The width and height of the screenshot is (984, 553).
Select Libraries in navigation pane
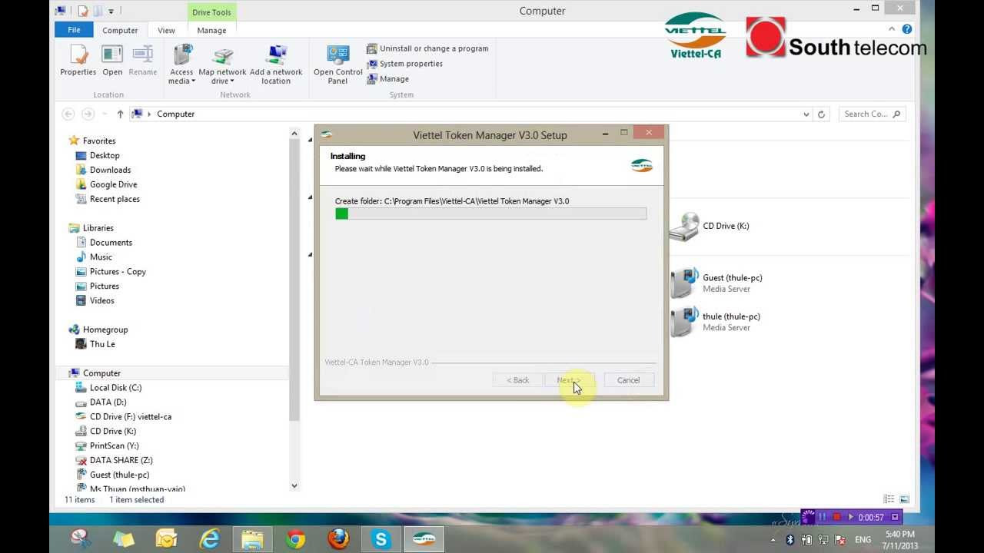pyautogui.click(x=98, y=228)
